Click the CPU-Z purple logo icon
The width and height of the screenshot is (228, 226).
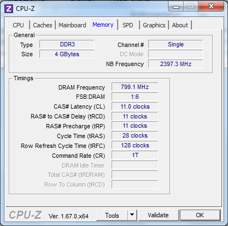click(x=9, y=8)
